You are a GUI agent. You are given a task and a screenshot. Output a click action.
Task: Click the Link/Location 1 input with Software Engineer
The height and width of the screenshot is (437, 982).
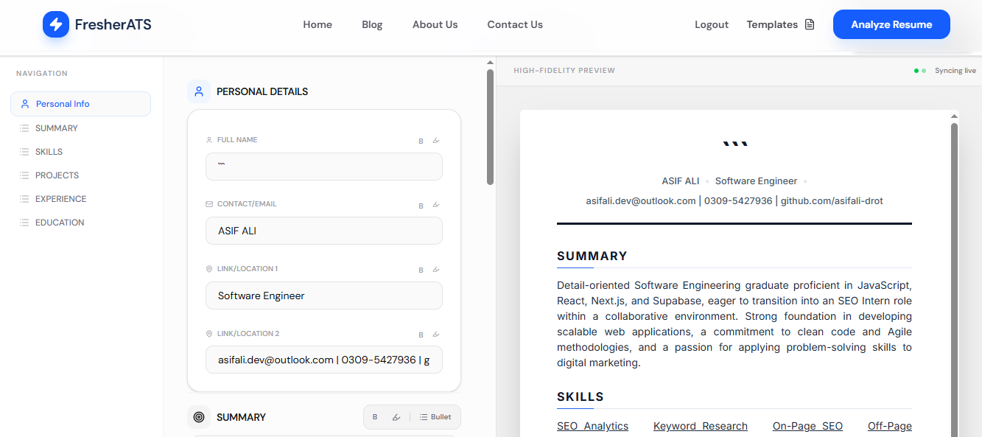324,296
